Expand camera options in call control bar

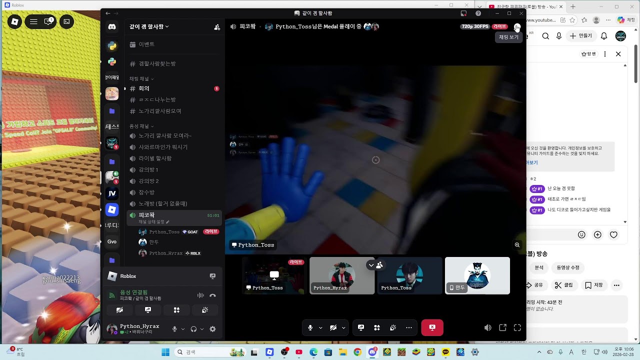[x=343, y=328]
